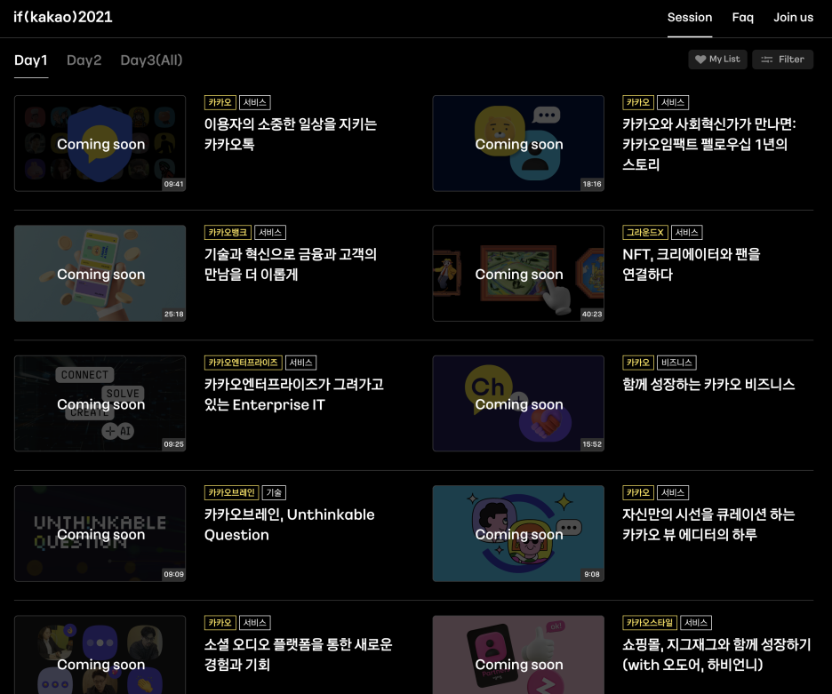Open title NFT, 크리에이터와 팬을 연결하다

point(691,264)
